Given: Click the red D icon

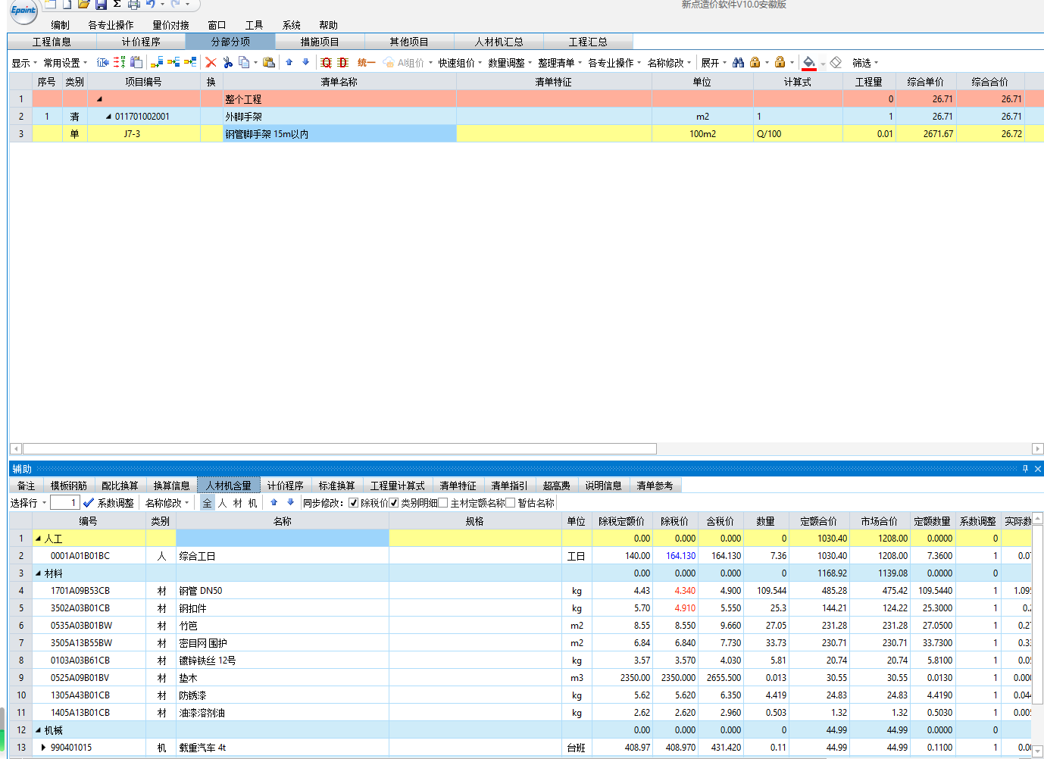Looking at the screenshot, I should click(342, 63).
